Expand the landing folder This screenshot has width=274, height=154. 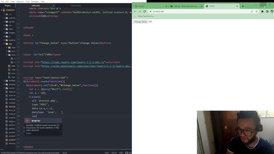point(4,40)
